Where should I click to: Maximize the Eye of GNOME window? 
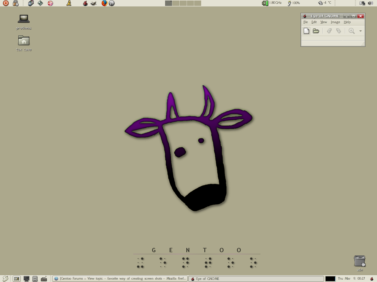click(x=354, y=16)
